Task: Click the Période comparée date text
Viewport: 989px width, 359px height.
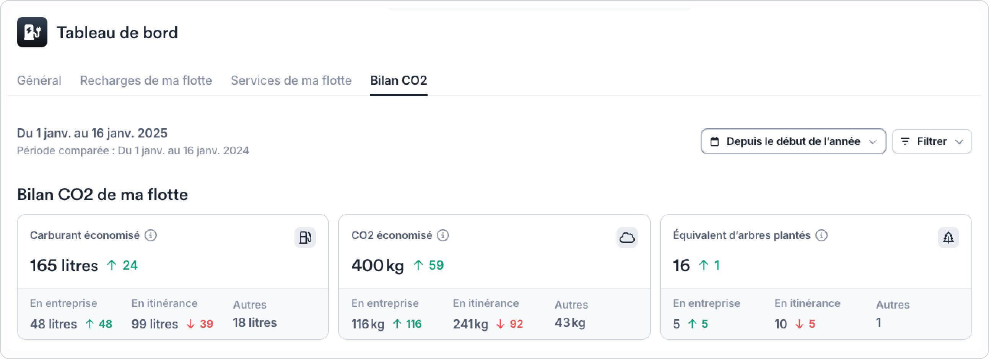Action: (x=133, y=150)
